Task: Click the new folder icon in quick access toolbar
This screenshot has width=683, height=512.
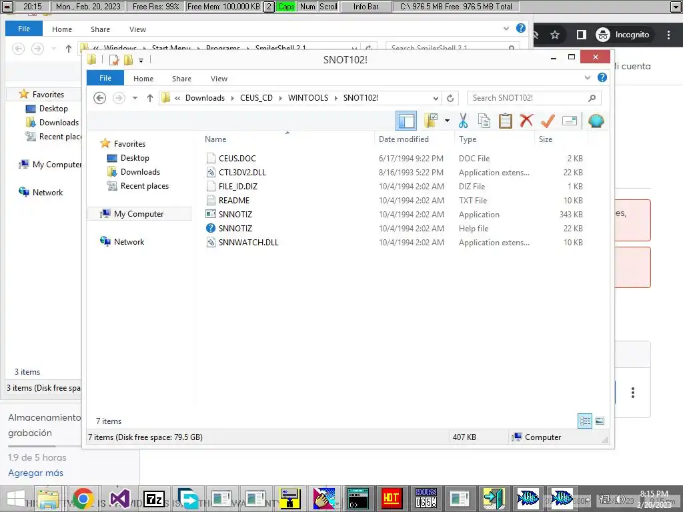Action: click(128, 59)
